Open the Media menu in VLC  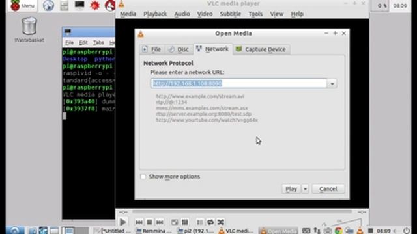128,14
